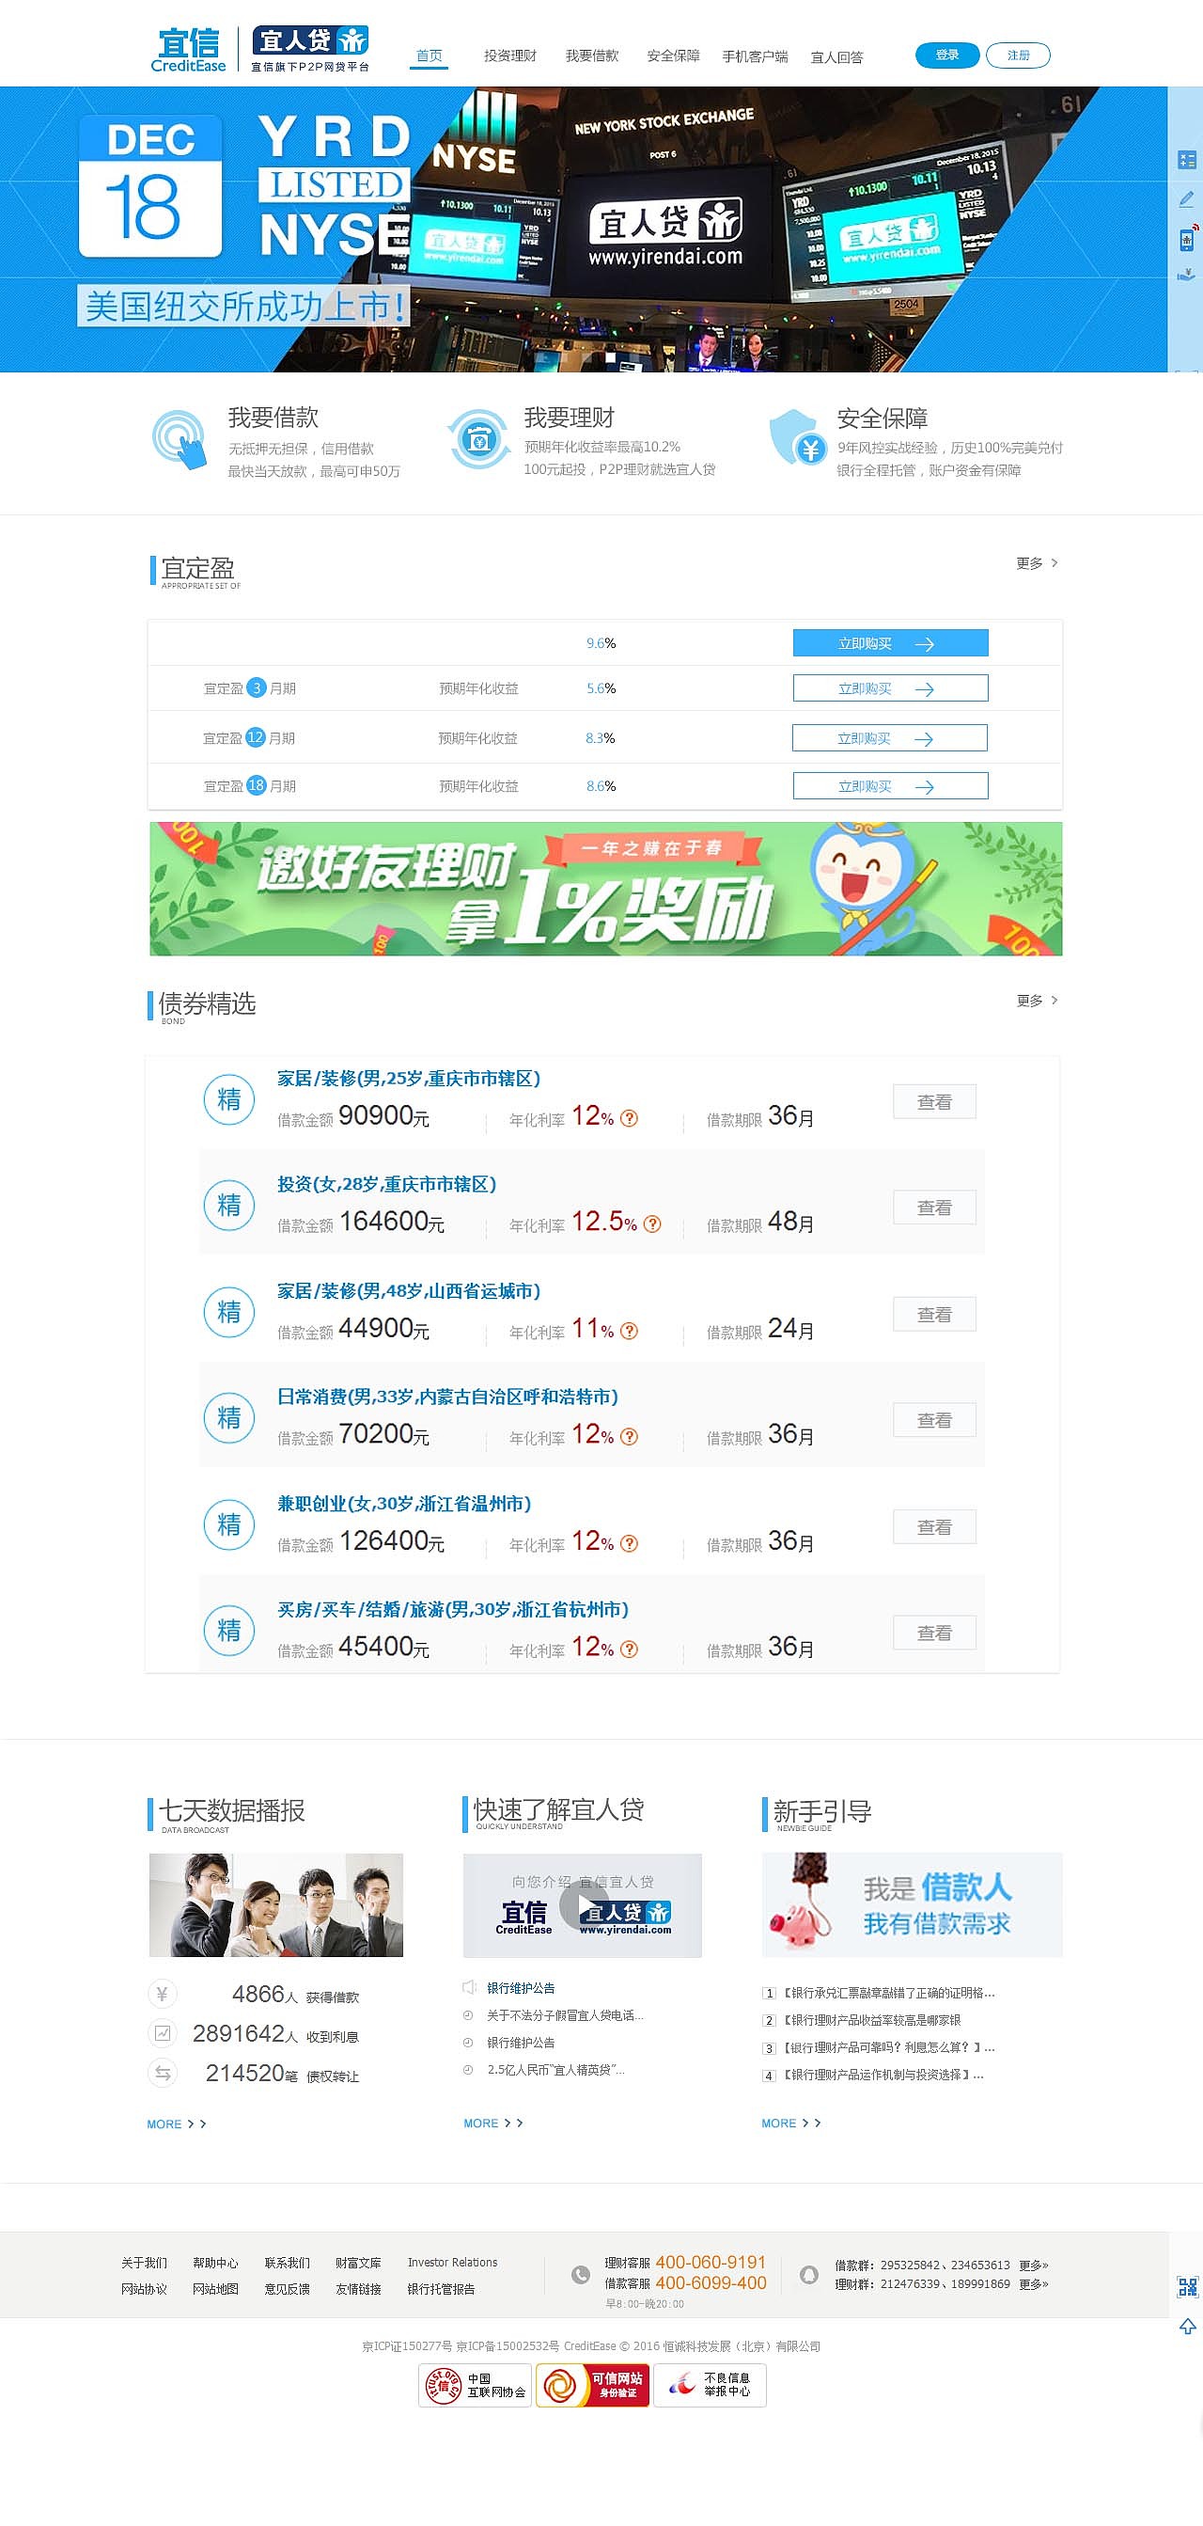Open loan 兼职创业(女,30岁,浙江省温州市)
The height and width of the screenshot is (2526, 1203).
tap(403, 1503)
